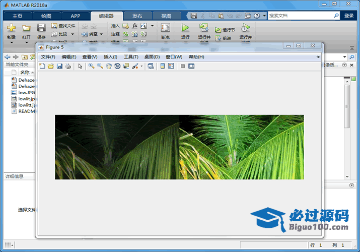360x252 pixels.
Task: Click the 运行并计时 (Run and Time) clock icon
Action: 245,28
